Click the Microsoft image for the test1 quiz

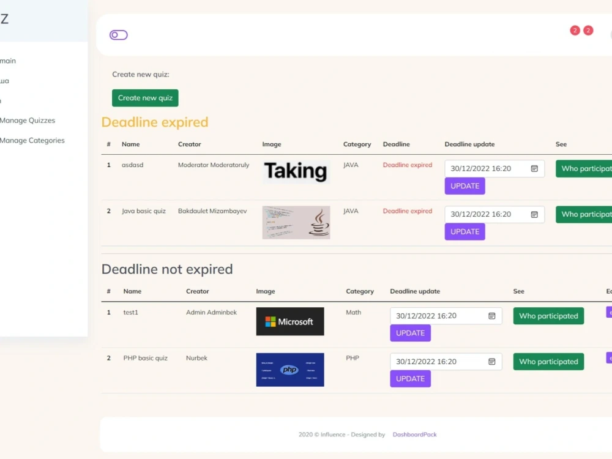[x=290, y=321]
